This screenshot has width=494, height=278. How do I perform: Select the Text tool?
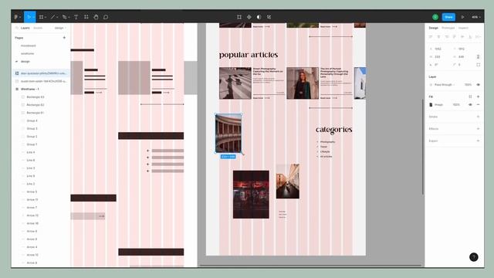click(76, 17)
